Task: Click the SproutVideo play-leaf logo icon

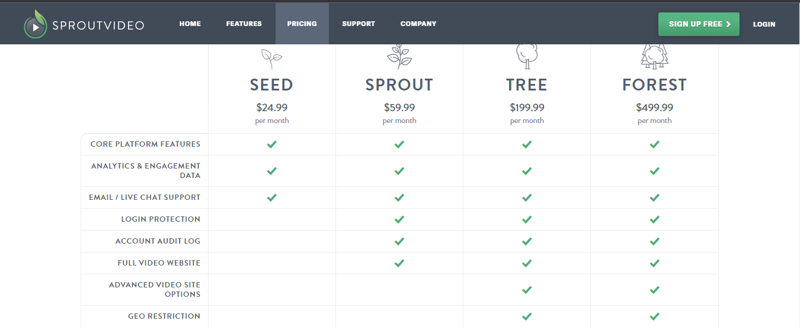Action: click(35, 25)
